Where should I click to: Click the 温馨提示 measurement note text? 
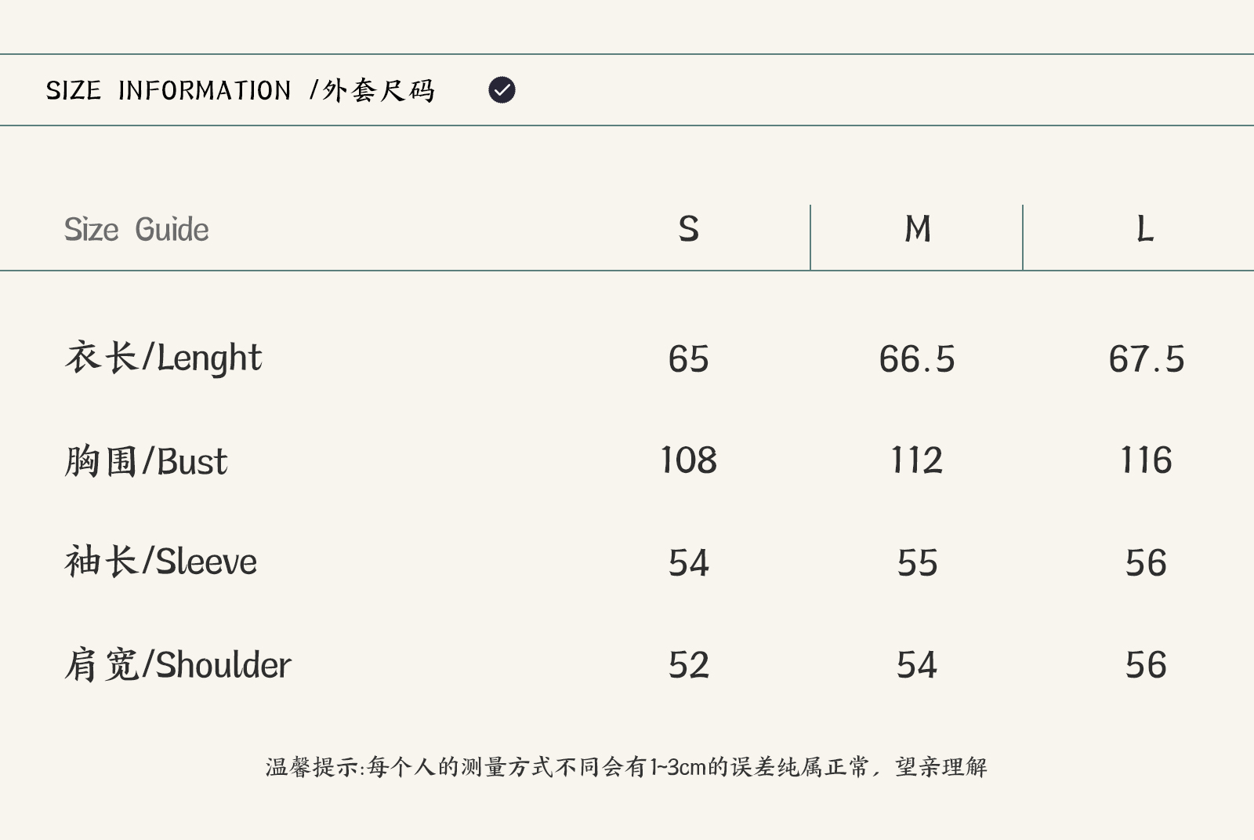[x=626, y=766]
